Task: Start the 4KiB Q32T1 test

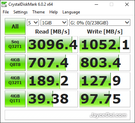Action: click(x=15, y=81)
